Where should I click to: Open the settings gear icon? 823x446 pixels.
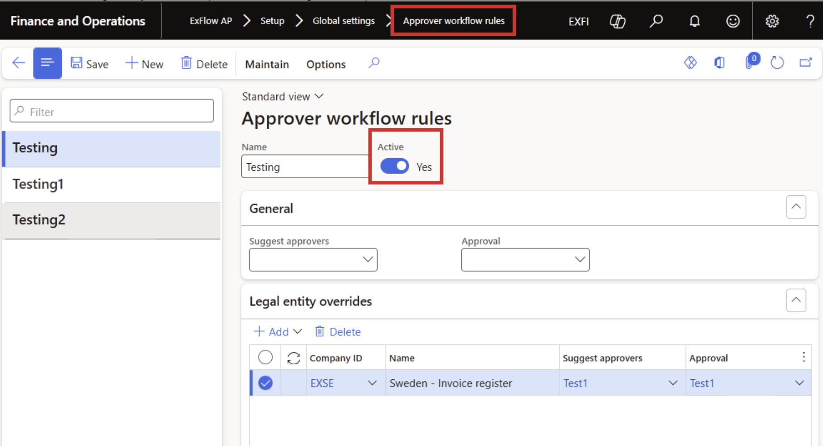point(772,21)
